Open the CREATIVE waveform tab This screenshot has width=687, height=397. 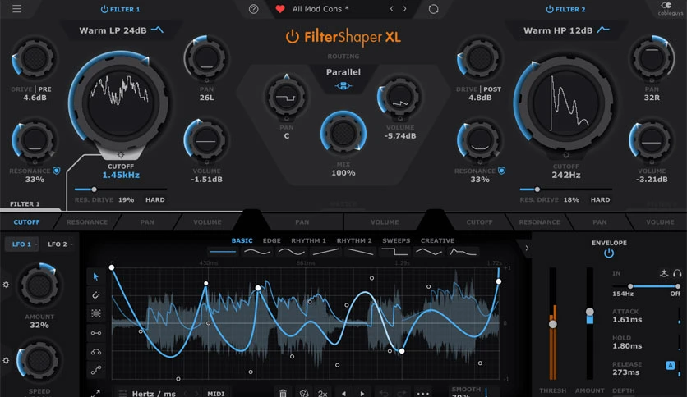pos(437,240)
